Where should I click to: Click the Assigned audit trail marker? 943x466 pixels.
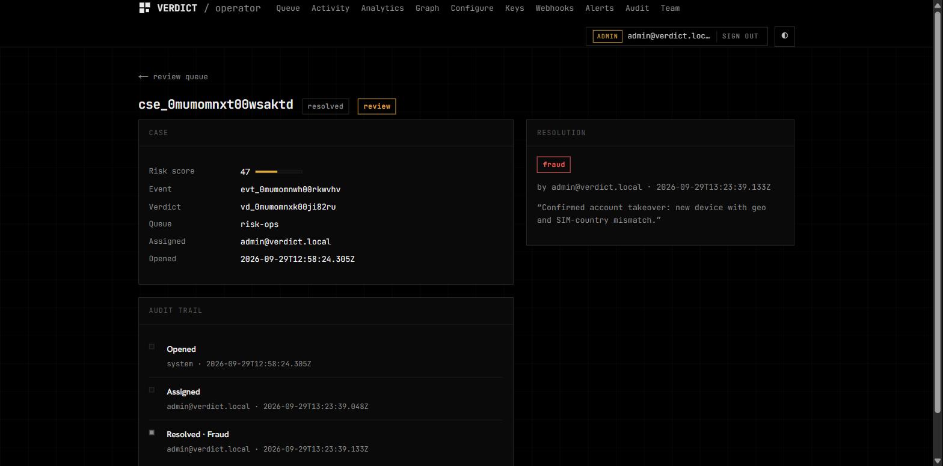[152, 390]
